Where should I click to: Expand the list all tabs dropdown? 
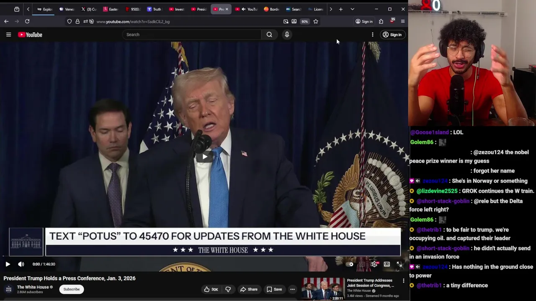[x=352, y=9]
